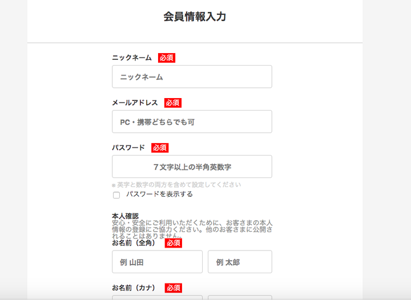Click the 必須 badge beside パスワード
The height and width of the screenshot is (300, 411).
160,148
